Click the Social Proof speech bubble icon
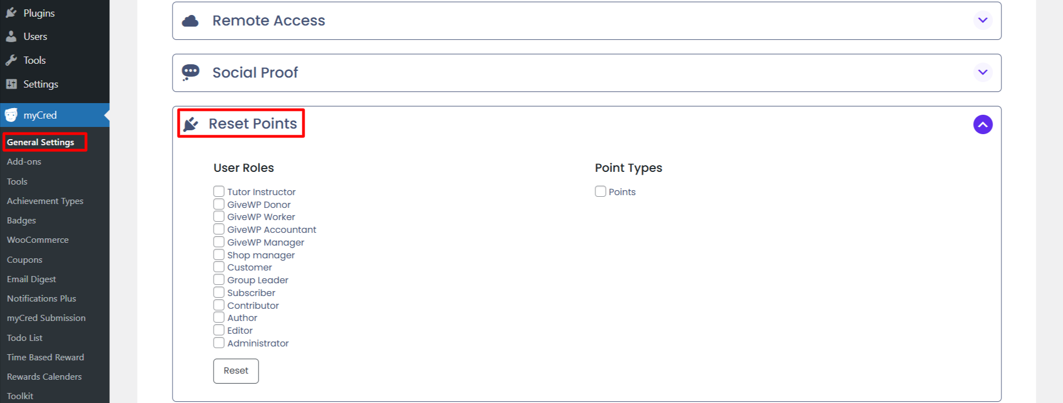This screenshot has width=1063, height=403. pyautogui.click(x=190, y=73)
